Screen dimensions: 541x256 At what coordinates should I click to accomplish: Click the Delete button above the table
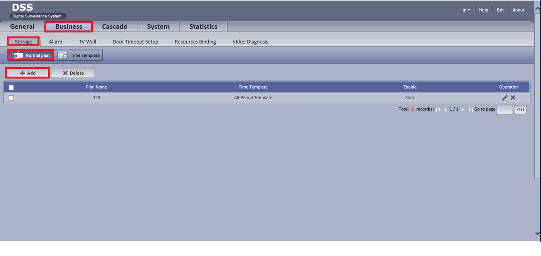coord(73,73)
